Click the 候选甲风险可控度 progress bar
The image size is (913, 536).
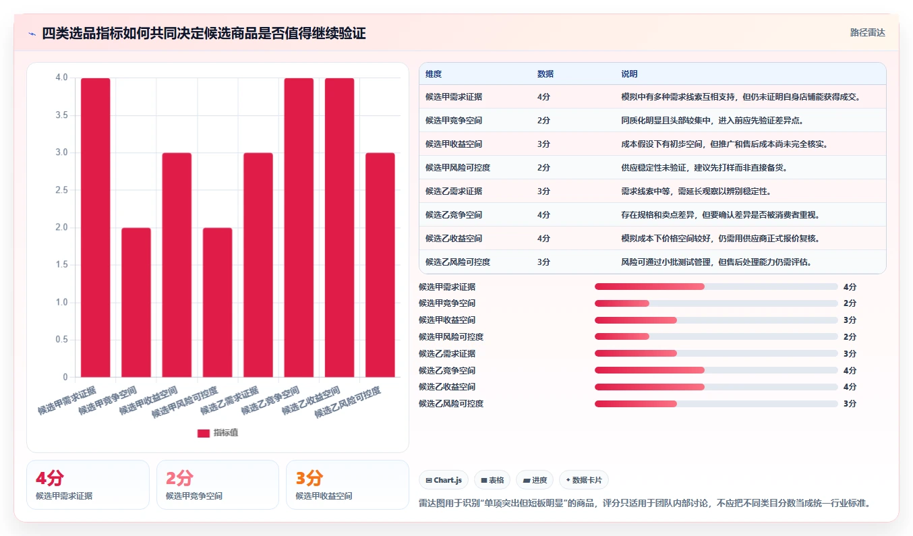coord(716,336)
